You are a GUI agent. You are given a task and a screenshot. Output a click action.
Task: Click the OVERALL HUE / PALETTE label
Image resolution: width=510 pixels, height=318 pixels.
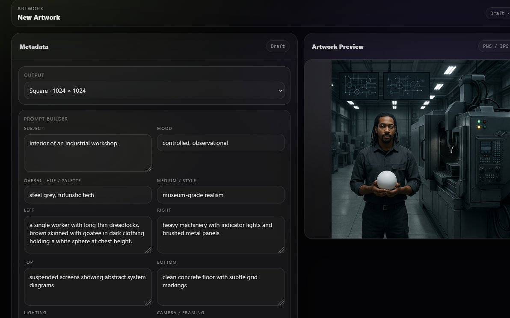pyautogui.click(x=52, y=181)
